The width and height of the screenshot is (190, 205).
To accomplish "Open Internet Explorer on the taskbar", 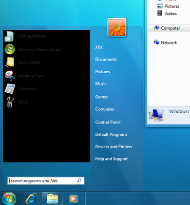I will click(x=31, y=198).
